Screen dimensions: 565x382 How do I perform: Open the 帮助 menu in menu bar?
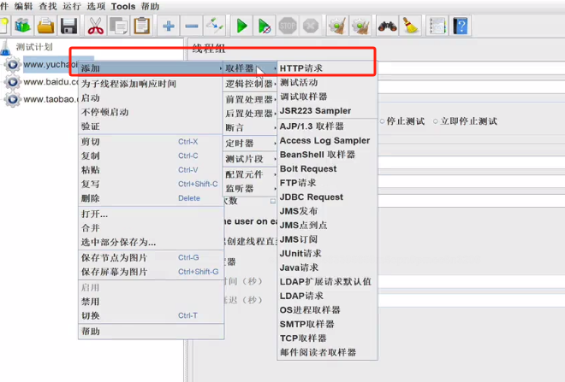pos(150,7)
